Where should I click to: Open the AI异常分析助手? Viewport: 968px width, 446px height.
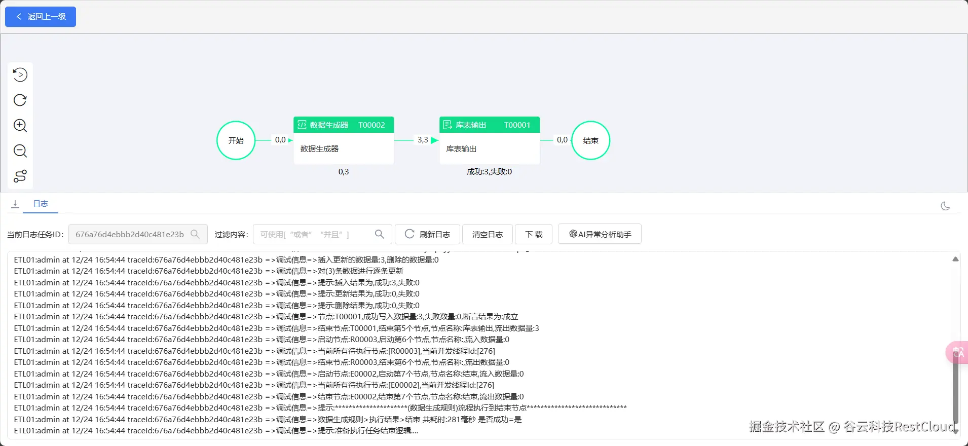(x=600, y=234)
